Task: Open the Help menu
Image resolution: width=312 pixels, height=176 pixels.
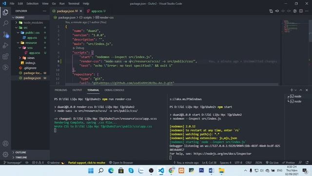Action: 86,3
